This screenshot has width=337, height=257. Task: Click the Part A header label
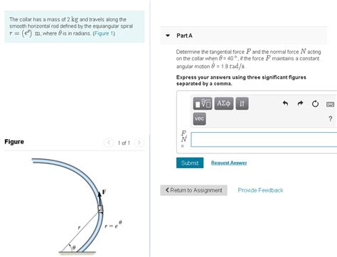point(184,35)
